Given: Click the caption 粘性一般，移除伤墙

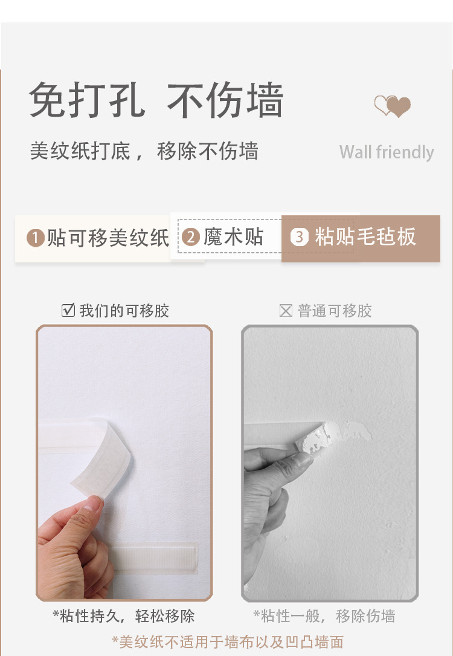Looking at the screenshot, I should (324, 616).
